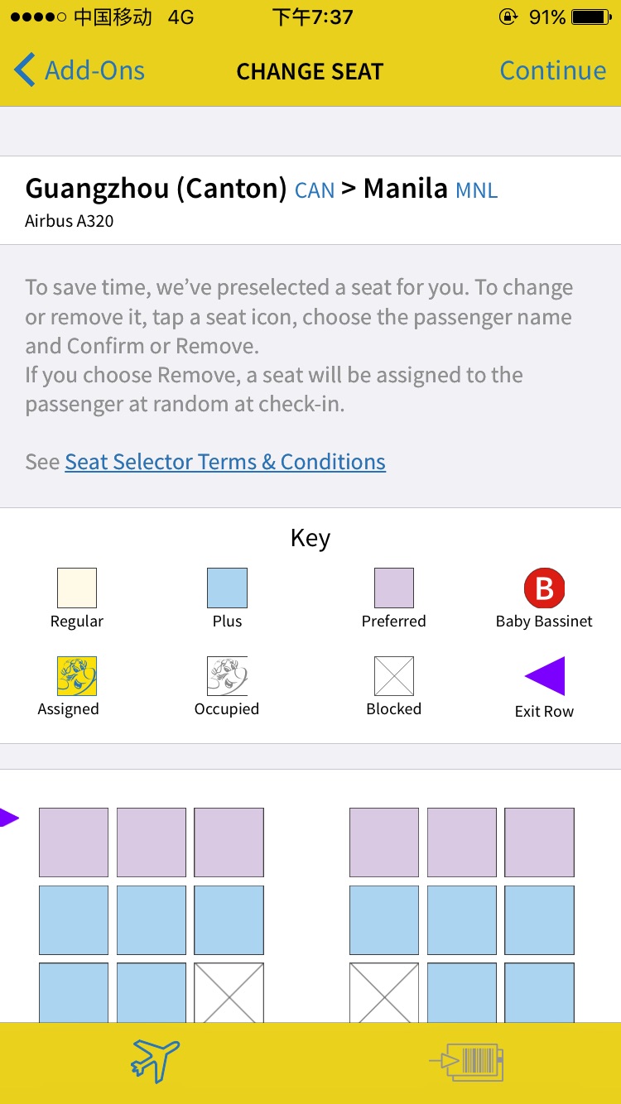Tap the Baby Bassinet red B icon
This screenshot has width=621, height=1104.
coord(544,588)
